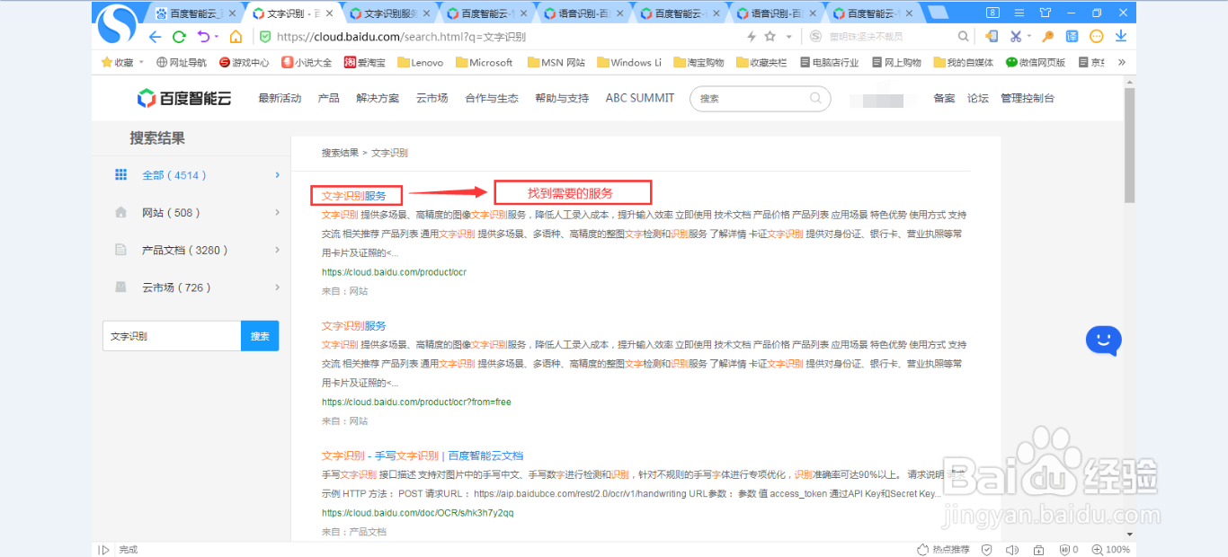Screen dimensions: 1228x557
Task: Click the magnifier in the header search box
Action: (x=815, y=98)
